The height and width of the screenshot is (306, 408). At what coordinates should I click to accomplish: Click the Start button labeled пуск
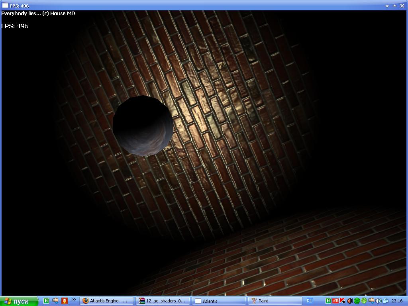[x=19, y=301]
